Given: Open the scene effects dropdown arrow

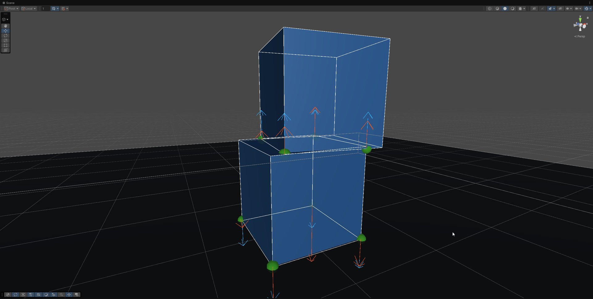Looking at the screenshot, I should click(554, 9).
